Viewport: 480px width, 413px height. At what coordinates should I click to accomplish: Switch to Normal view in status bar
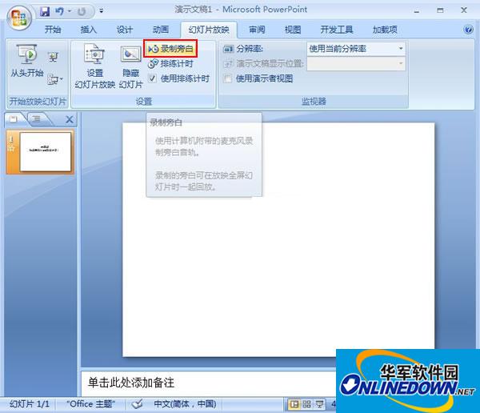tap(294, 404)
